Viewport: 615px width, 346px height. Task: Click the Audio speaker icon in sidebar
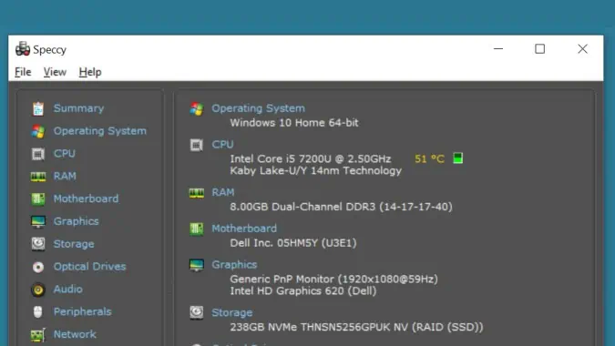click(38, 290)
